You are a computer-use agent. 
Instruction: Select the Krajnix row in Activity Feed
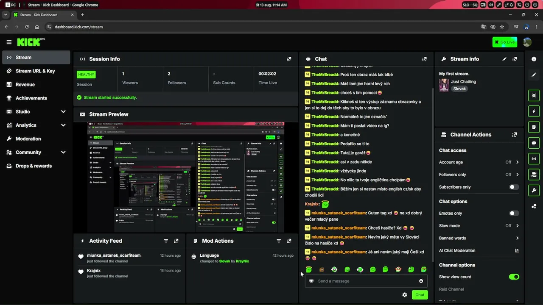coord(130,273)
